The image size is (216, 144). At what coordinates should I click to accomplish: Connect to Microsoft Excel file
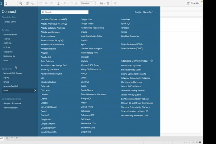point(10,35)
